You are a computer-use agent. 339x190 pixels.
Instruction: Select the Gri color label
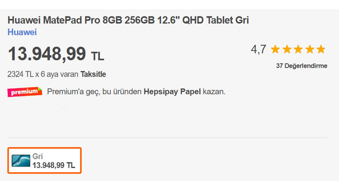click(38, 156)
